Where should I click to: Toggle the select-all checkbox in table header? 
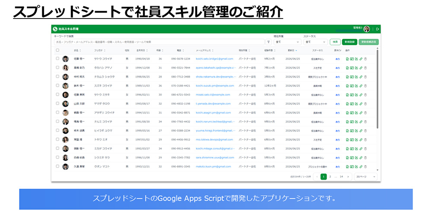[57, 50]
